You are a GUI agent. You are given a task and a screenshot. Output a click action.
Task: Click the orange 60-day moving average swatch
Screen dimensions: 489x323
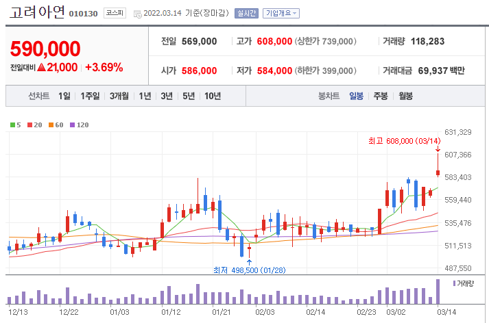(x=51, y=125)
